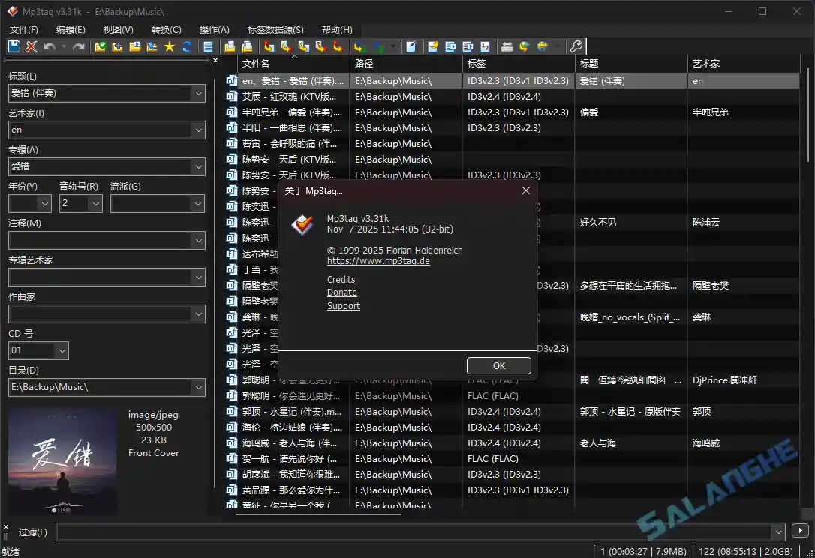The width and height of the screenshot is (815, 558).
Task: Open the Options wrench icon
Action: [x=576, y=46]
